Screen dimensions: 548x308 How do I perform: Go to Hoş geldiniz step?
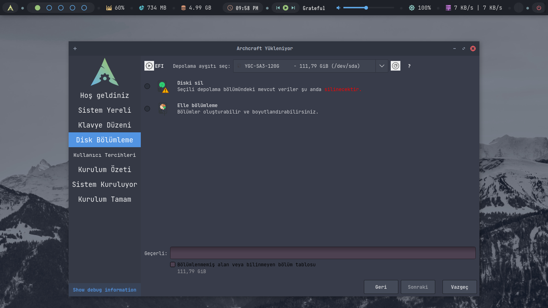tap(105, 95)
